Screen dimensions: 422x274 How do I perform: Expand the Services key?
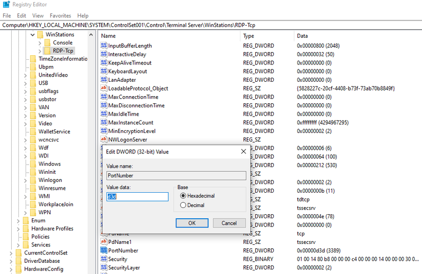[18, 245]
